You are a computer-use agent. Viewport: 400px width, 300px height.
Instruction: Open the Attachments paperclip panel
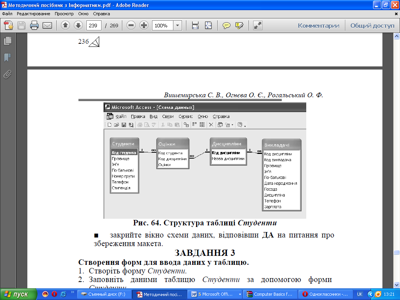(x=8, y=75)
